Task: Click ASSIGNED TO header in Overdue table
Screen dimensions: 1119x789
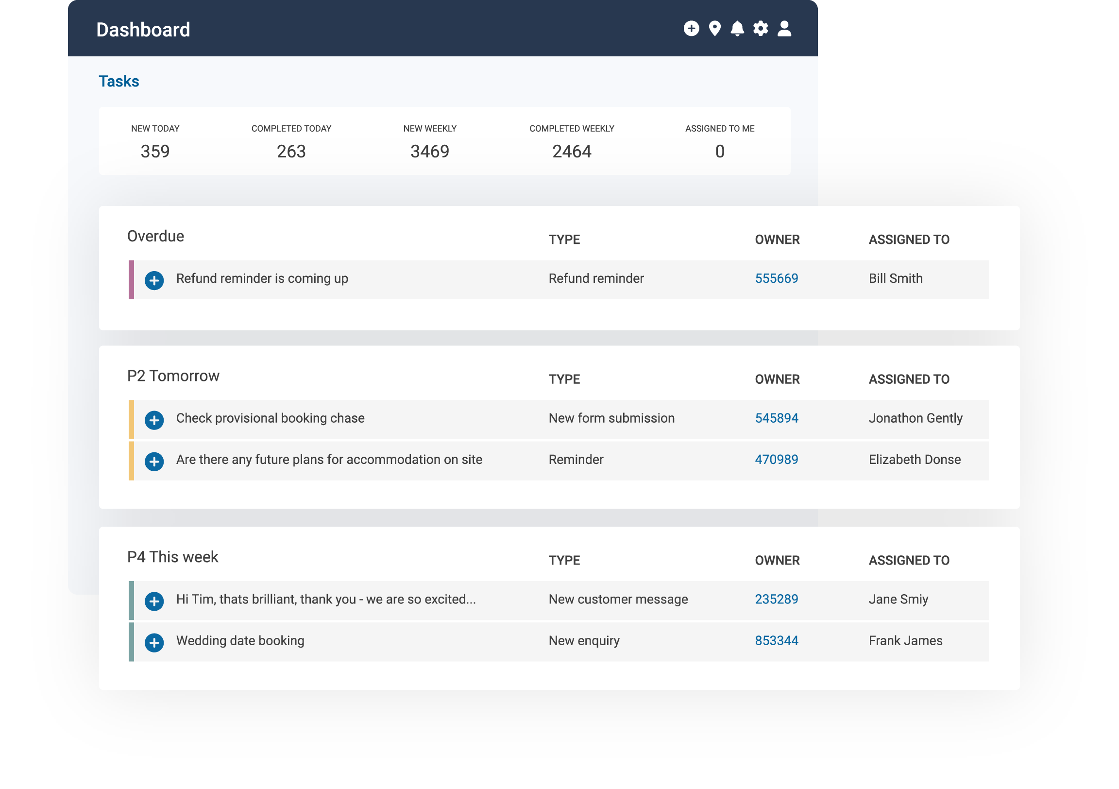Action: [x=909, y=240]
